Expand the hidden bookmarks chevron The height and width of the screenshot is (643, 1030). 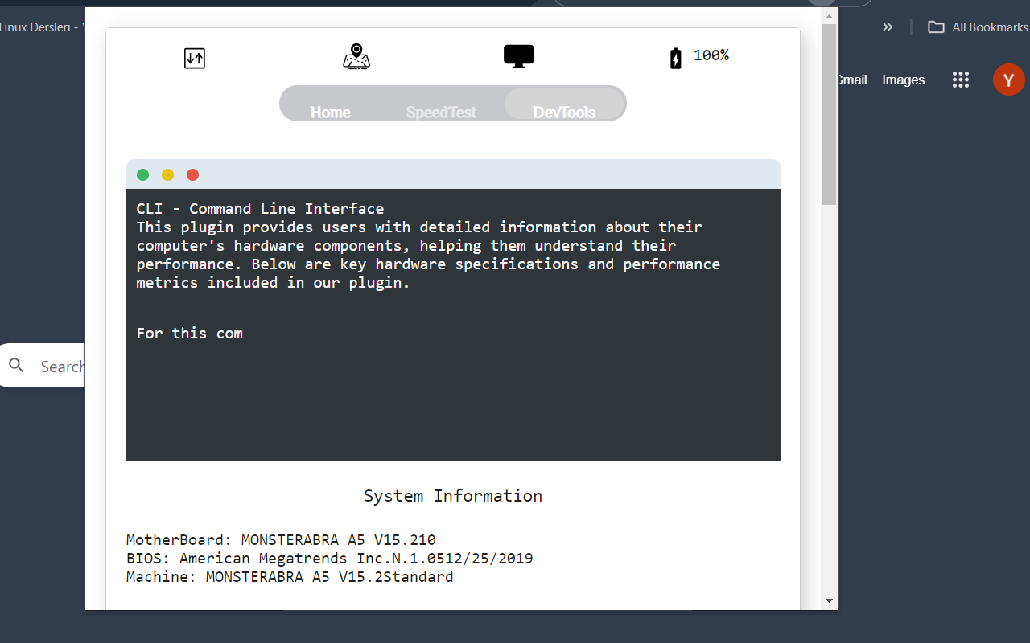click(888, 27)
